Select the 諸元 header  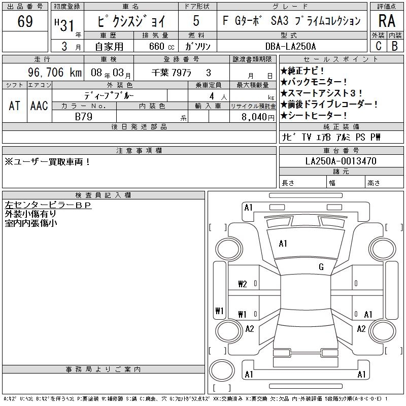tap(341, 171)
